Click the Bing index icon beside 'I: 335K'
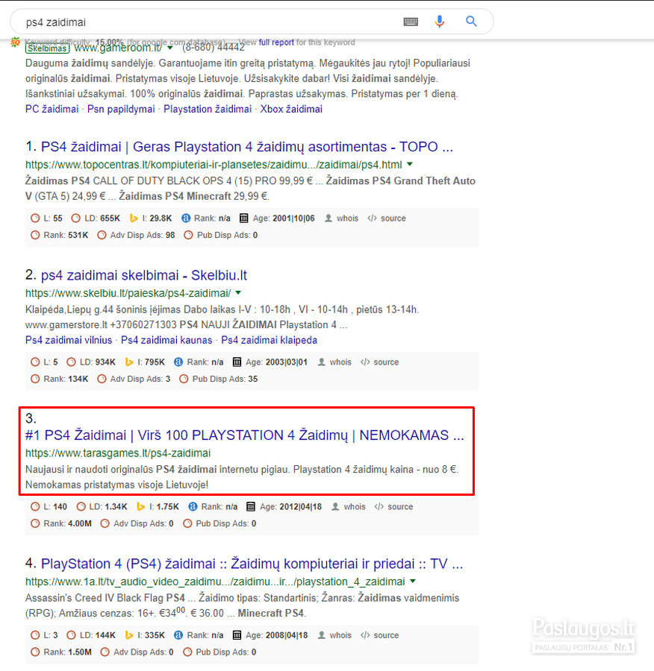Viewport: 654px width, 671px height. [x=129, y=635]
